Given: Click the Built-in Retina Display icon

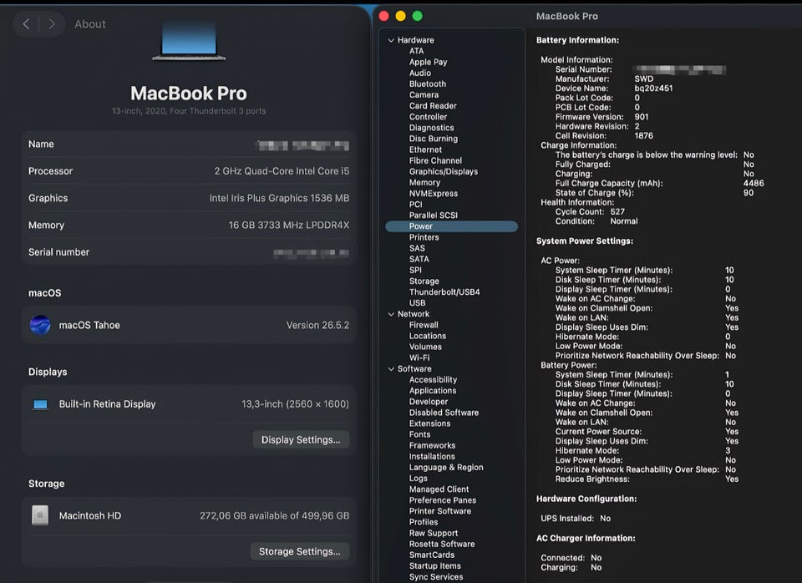Looking at the screenshot, I should (40, 404).
